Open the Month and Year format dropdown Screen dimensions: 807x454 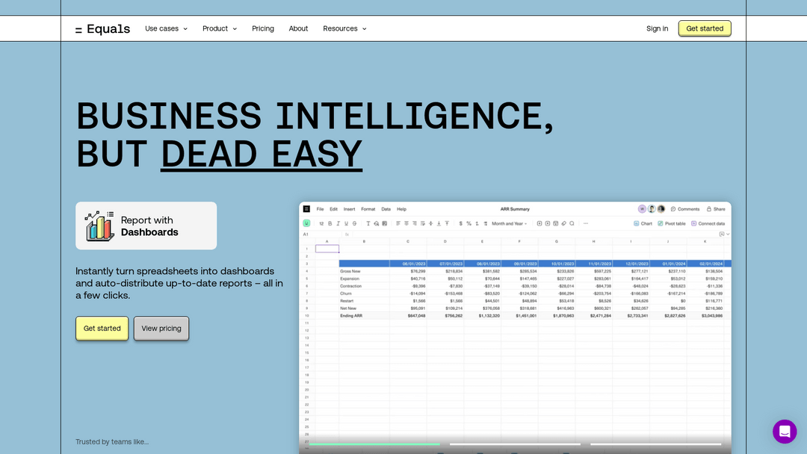[509, 224]
